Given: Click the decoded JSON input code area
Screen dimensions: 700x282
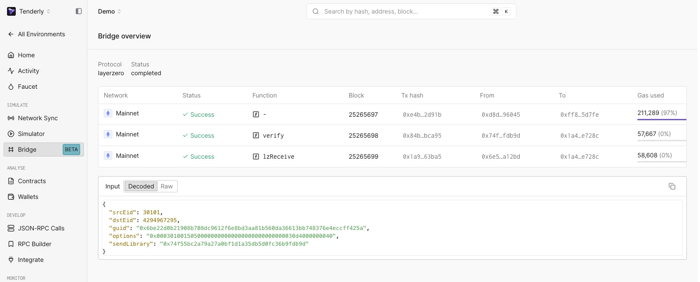Looking at the screenshot, I should pos(392,228).
